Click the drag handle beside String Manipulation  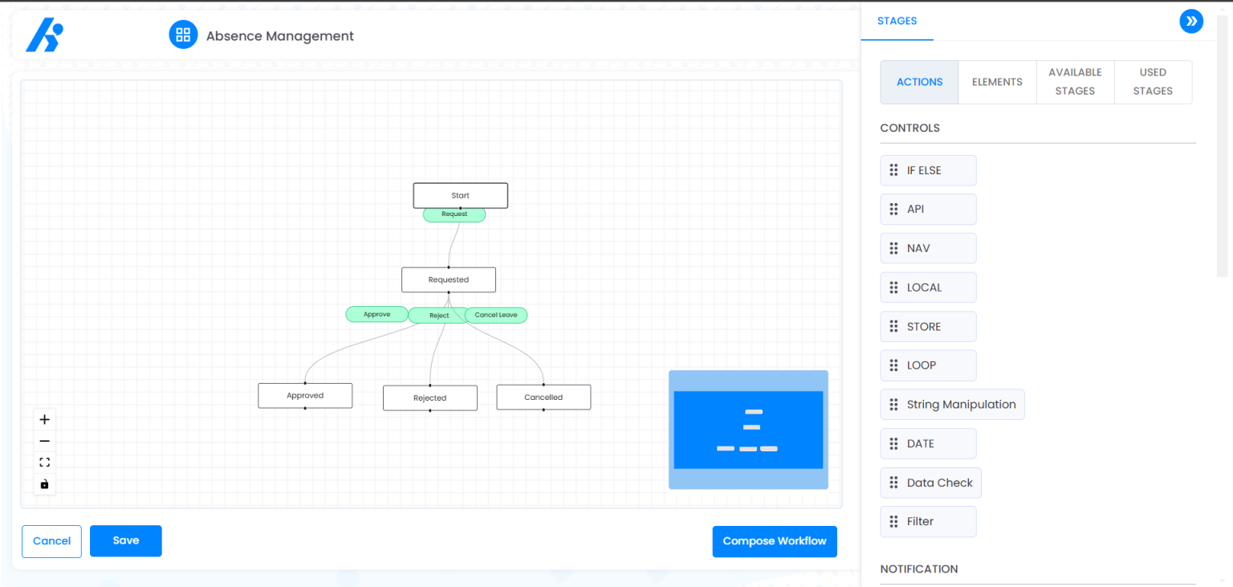(893, 404)
